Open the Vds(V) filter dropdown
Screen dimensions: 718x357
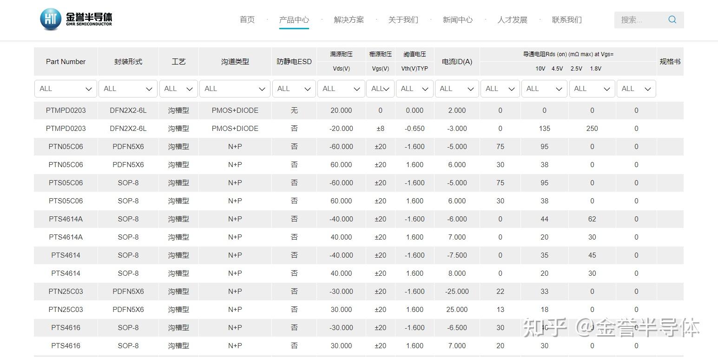(341, 89)
